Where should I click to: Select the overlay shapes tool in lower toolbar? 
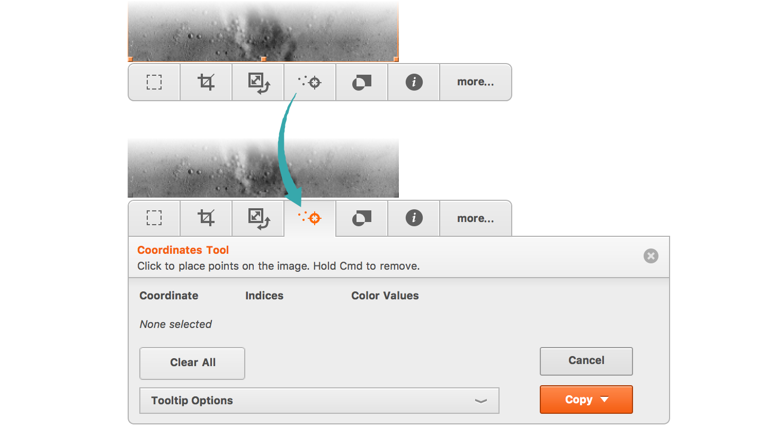pyautogui.click(x=362, y=218)
